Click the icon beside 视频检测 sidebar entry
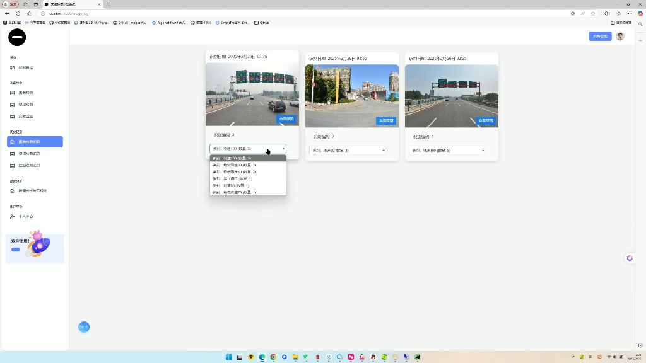Screen dimensions: 646x363 coord(13,105)
